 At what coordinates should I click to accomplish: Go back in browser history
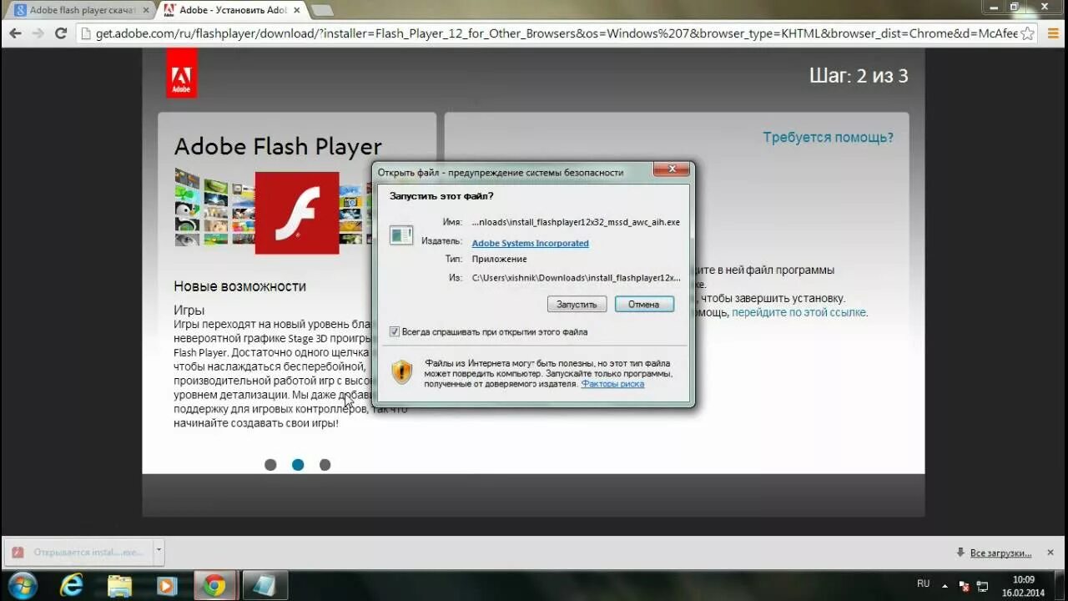pyautogui.click(x=15, y=33)
